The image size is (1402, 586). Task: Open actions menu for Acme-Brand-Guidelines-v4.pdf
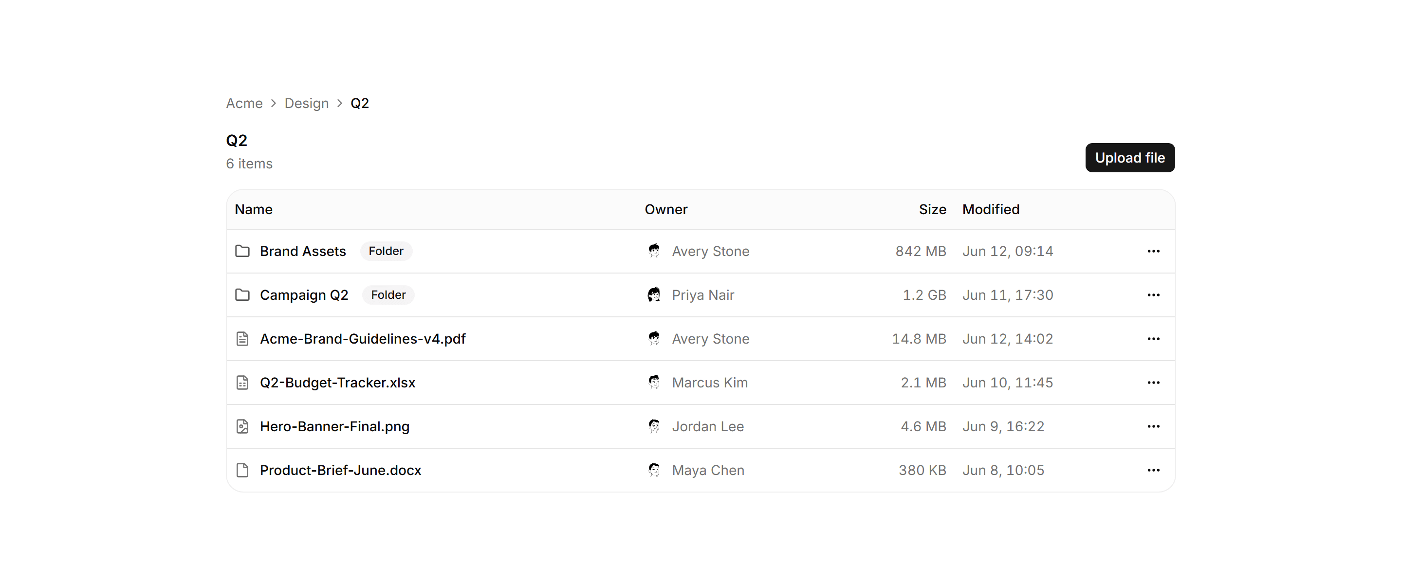coord(1153,338)
